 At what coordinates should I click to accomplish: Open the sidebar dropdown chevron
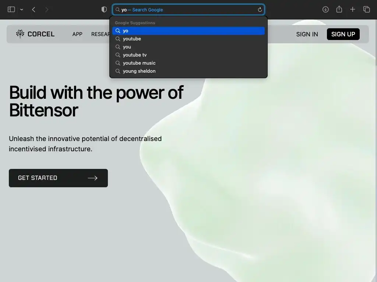(22, 10)
